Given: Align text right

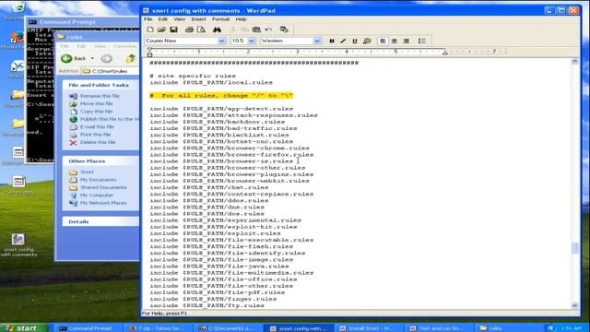Looking at the screenshot, I should point(407,41).
